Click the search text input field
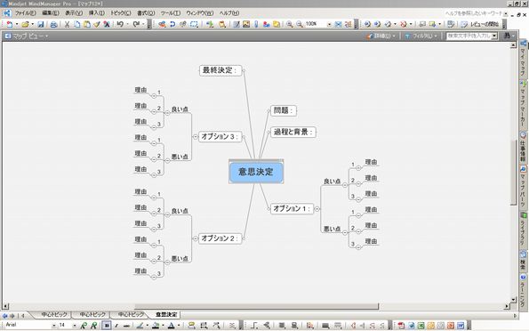Viewport: 529px width, 331px height. (469, 36)
